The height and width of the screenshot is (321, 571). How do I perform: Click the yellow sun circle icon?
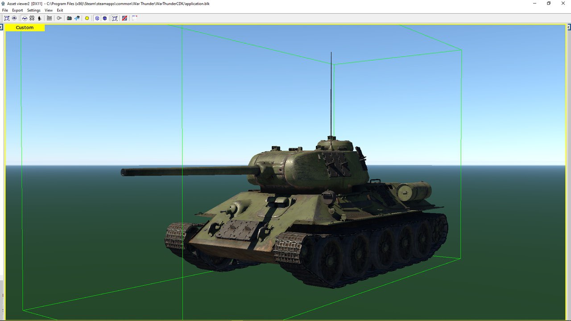pos(87,18)
